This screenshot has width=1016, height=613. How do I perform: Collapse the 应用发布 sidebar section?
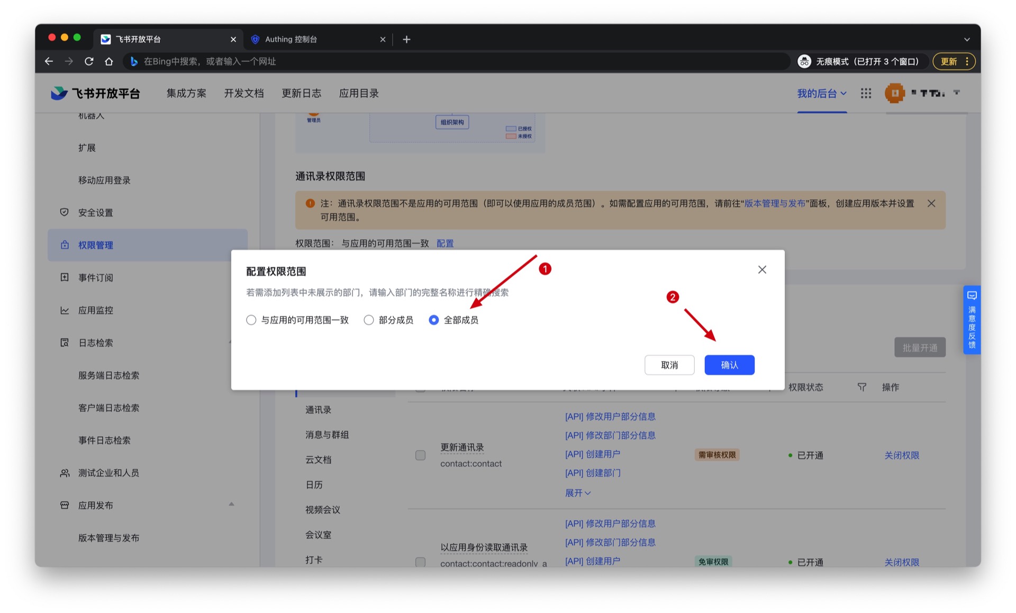(x=231, y=504)
